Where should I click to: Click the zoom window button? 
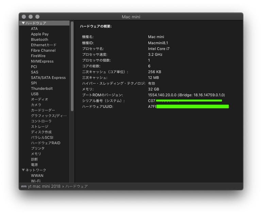[x=37, y=17]
